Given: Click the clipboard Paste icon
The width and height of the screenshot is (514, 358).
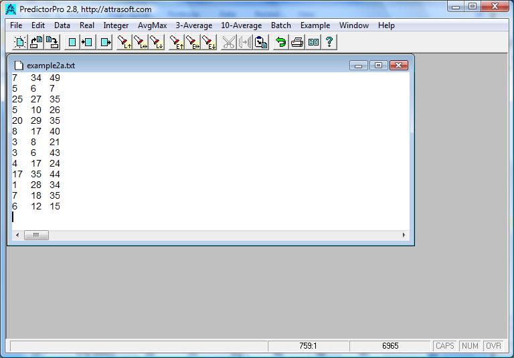Looking at the screenshot, I should 261,42.
